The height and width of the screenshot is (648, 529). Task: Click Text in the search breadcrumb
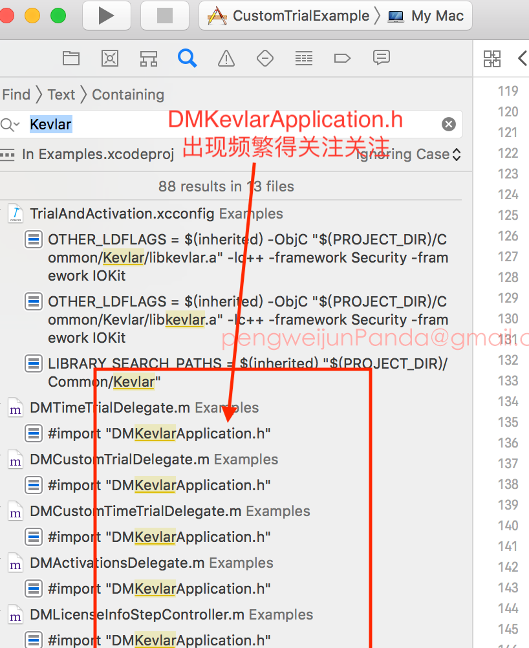61,94
